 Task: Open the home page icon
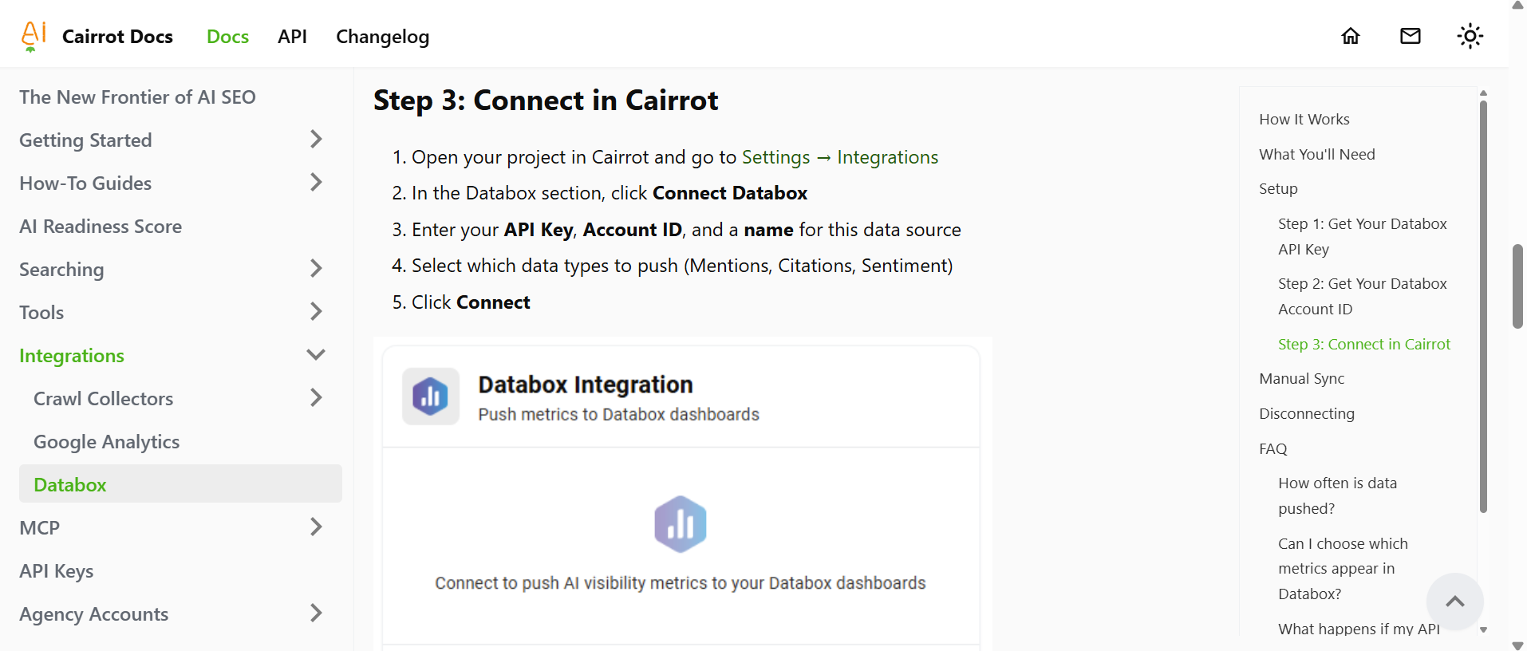pos(1351,36)
